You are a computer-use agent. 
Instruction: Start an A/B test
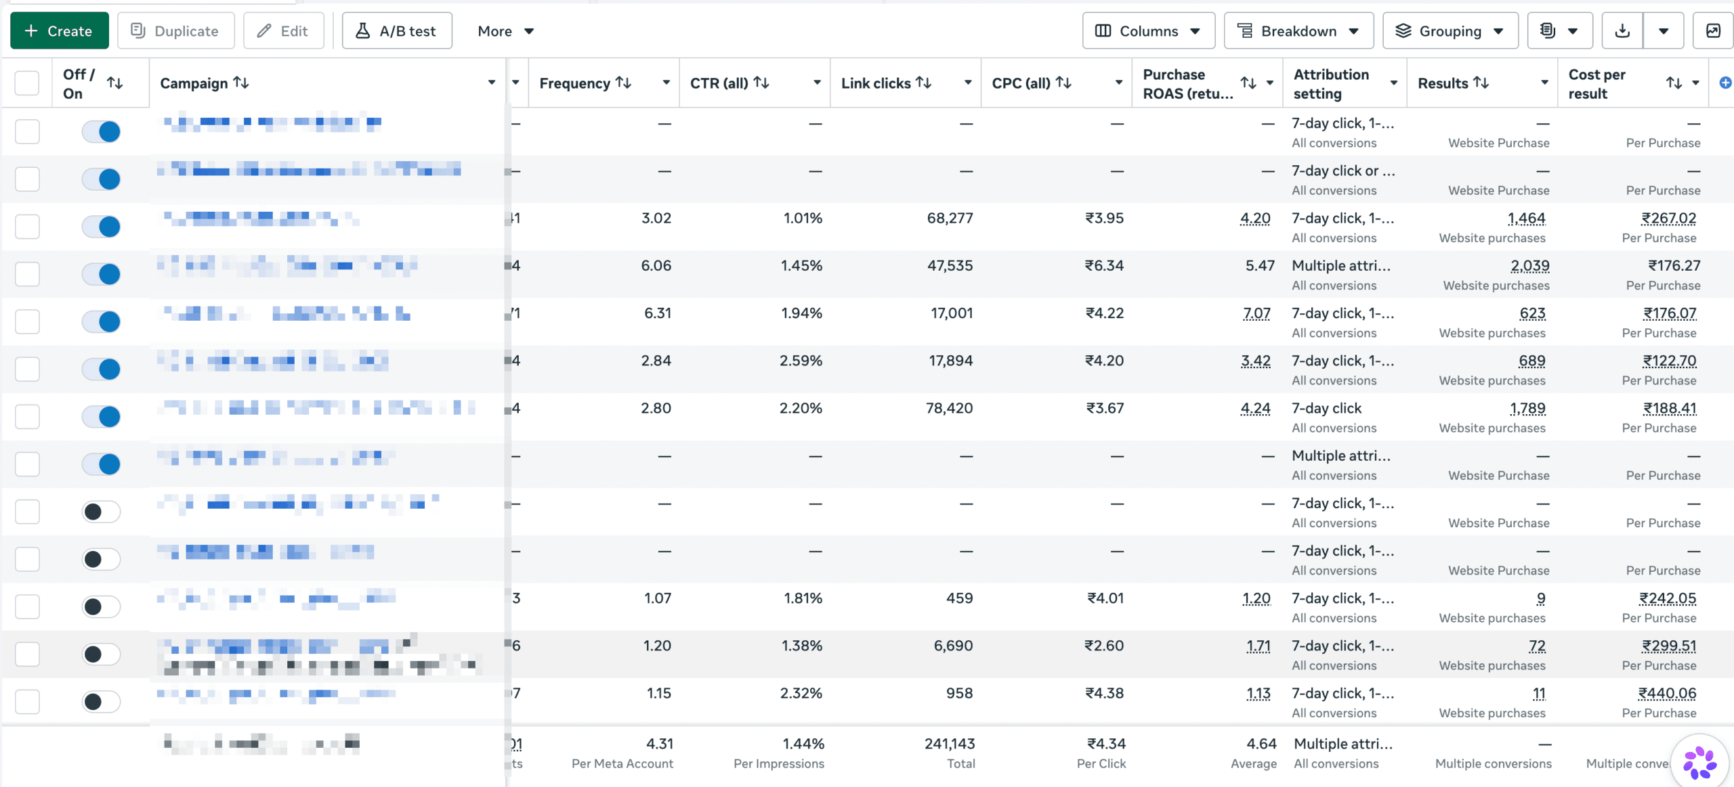point(397,31)
